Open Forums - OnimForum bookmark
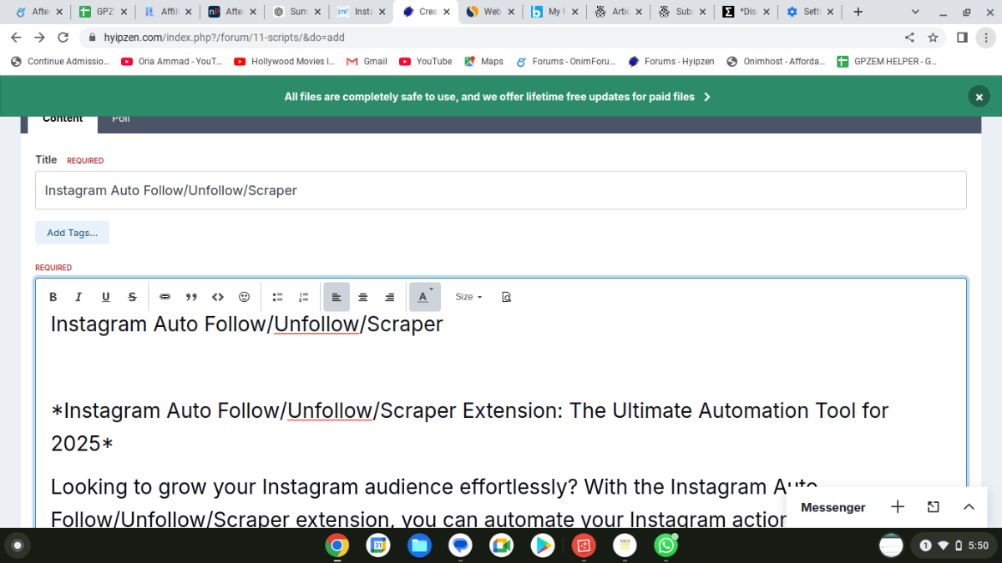Image resolution: width=1002 pixels, height=563 pixels. click(x=565, y=62)
